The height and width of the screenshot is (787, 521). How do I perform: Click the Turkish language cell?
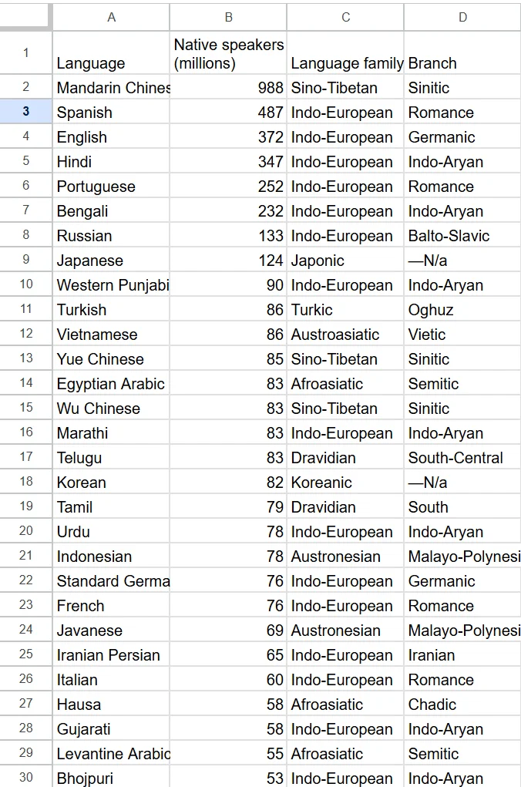pos(111,308)
